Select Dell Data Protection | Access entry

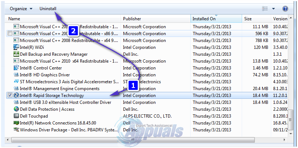pos(47,109)
